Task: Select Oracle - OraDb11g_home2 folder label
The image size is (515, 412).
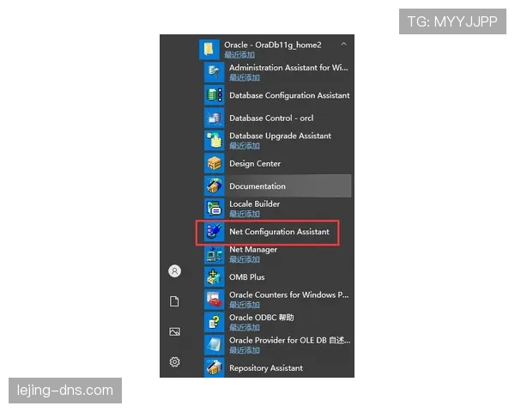Action: tap(273, 45)
